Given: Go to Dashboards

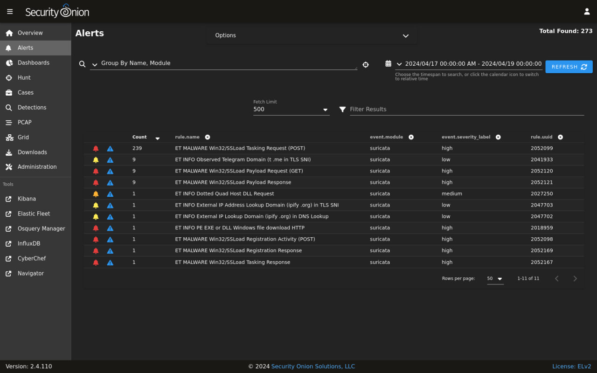Looking at the screenshot, I should [x=35, y=63].
